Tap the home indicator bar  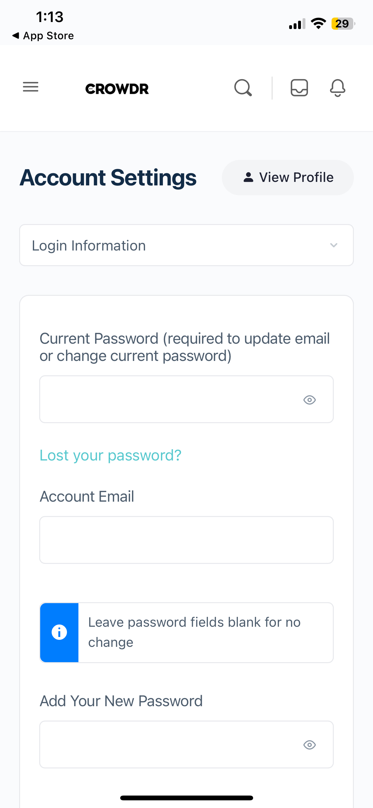186,798
